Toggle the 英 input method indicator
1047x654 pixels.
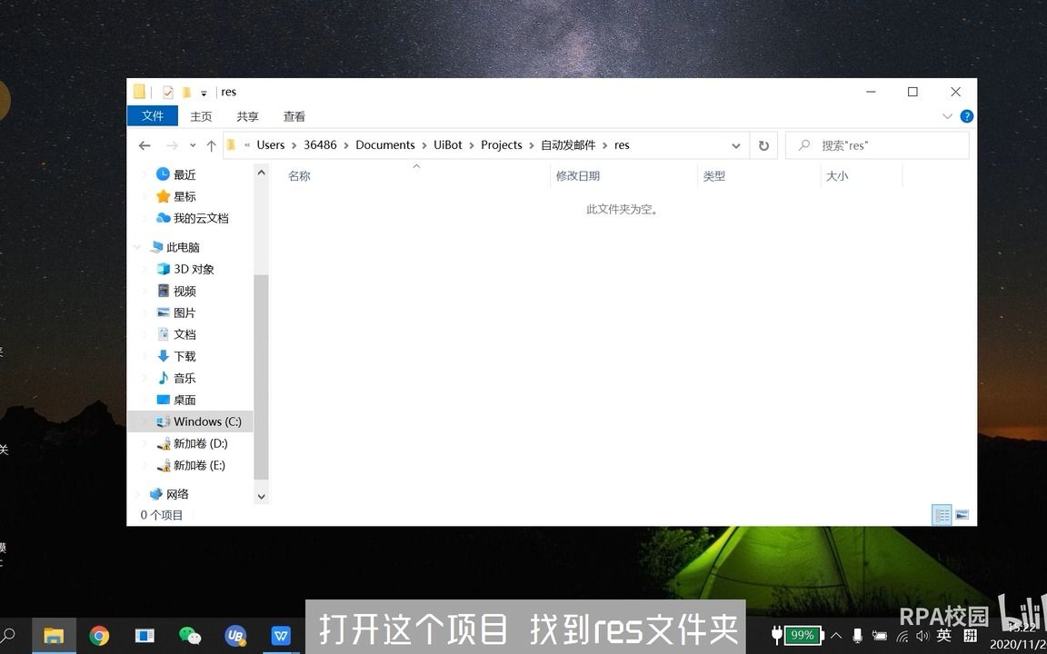tap(942, 635)
